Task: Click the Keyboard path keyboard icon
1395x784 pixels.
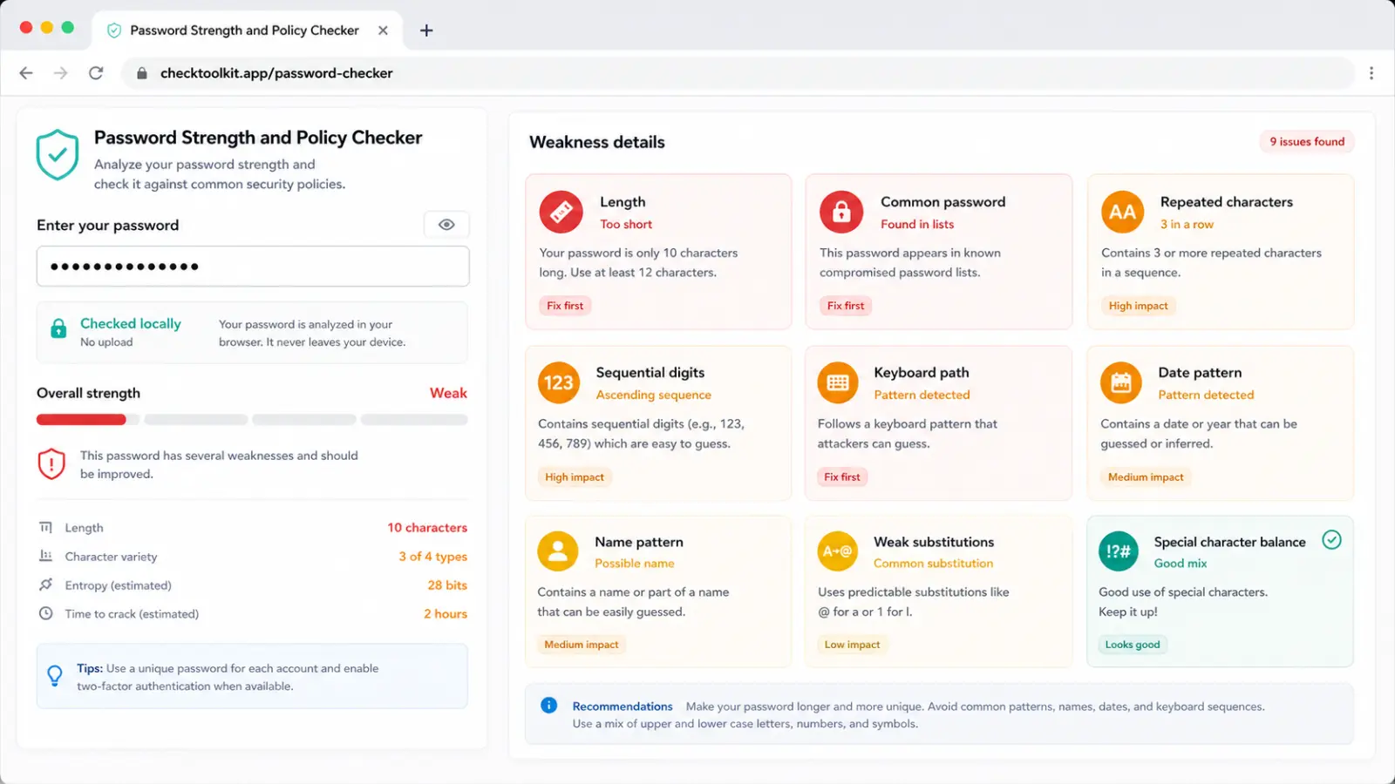Action: click(x=838, y=382)
